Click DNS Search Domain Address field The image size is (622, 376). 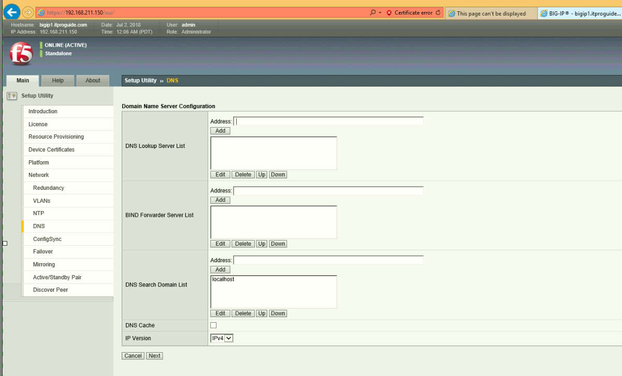pyautogui.click(x=328, y=260)
